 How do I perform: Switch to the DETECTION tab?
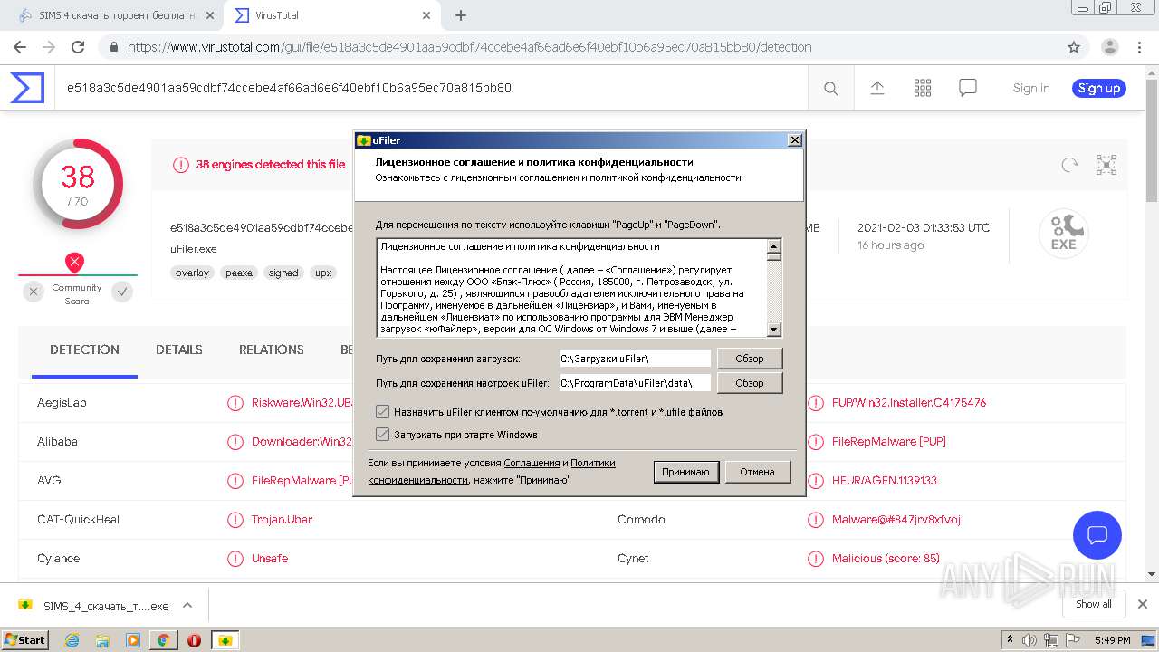pos(84,350)
